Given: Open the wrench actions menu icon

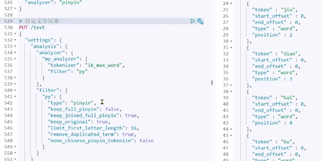Looking at the screenshot, I should click(200, 22).
